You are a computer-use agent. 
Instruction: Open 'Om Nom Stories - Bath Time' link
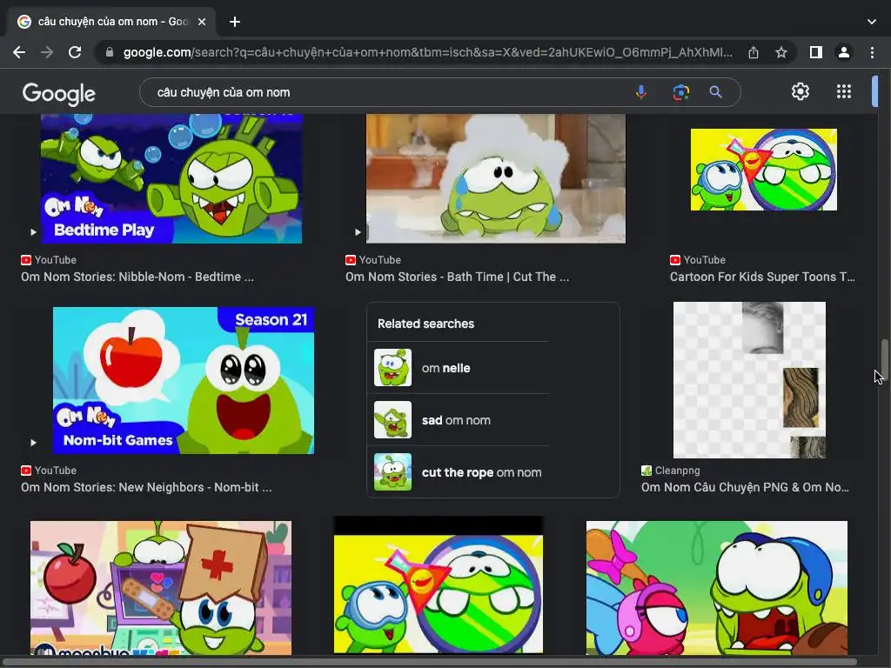coord(457,277)
